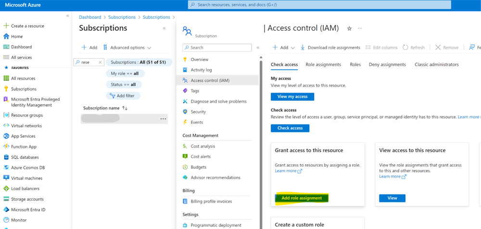Focus the resource menu Search box

pos(217,48)
